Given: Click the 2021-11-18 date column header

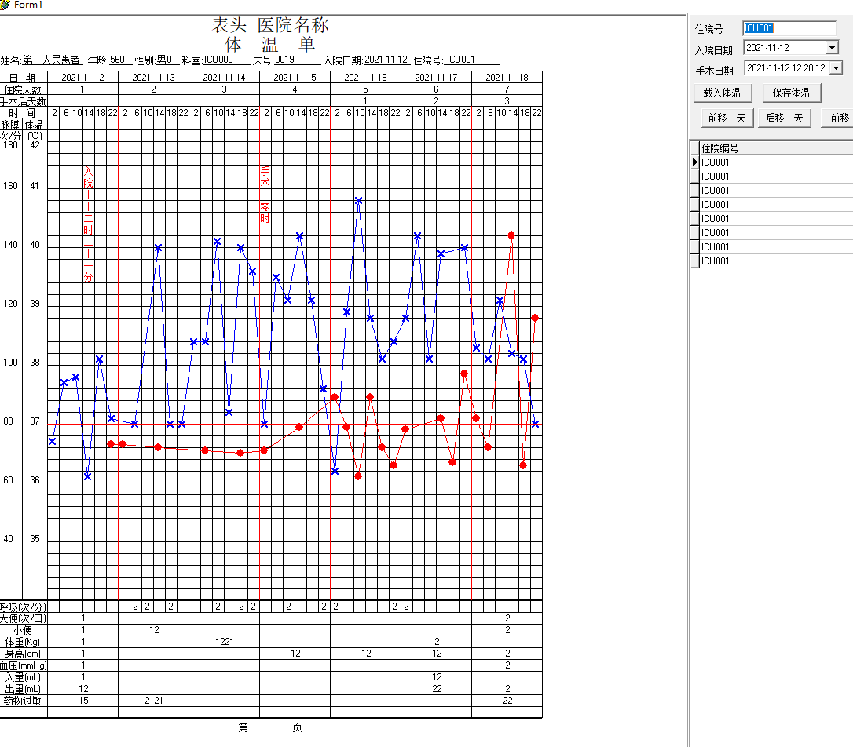Looking at the screenshot, I should coord(507,78).
